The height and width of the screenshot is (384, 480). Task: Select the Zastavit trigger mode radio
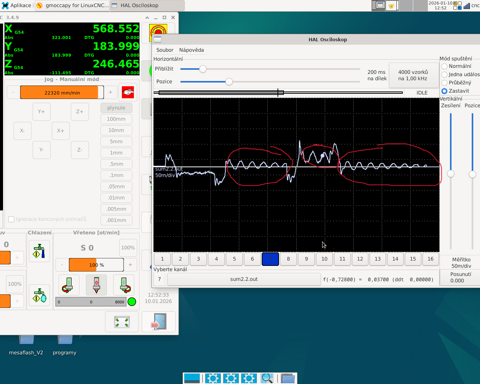coord(445,91)
